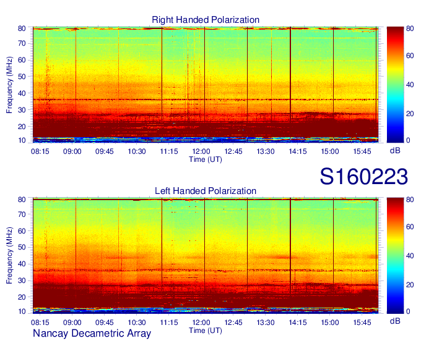This screenshot has width=421, height=341.
Task: Click the 'Nancay Decametric Array' caption
Action: click(x=92, y=334)
